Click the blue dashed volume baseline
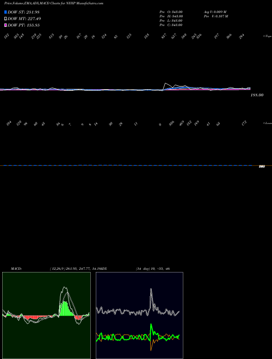This screenshot has width=272, height=359. pos(128,165)
